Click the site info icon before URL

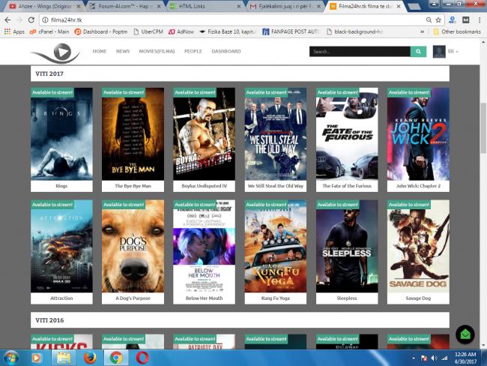click(x=45, y=20)
